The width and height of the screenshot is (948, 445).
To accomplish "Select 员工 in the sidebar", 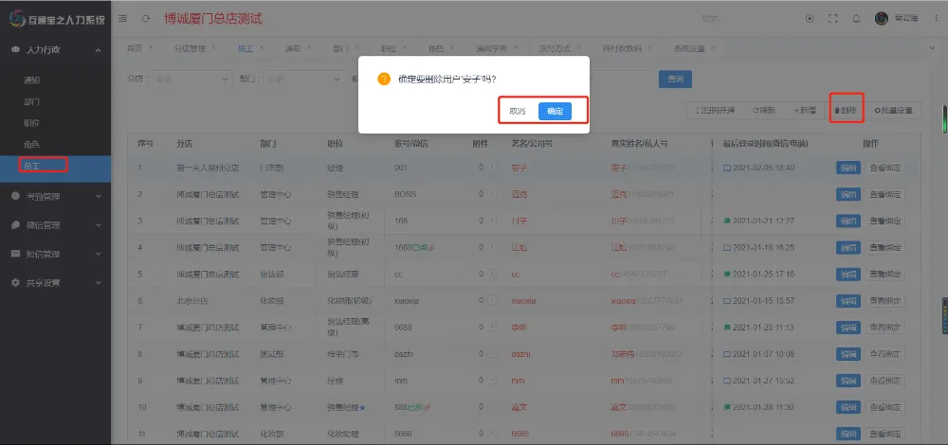I will point(32,166).
